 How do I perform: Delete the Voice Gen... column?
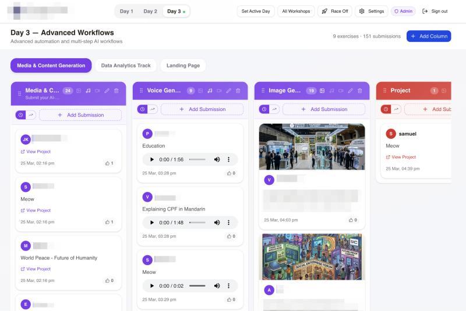click(238, 91)
